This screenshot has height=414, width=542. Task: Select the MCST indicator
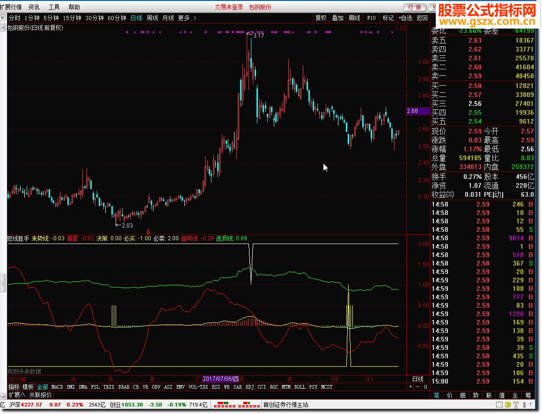(327, 387)
